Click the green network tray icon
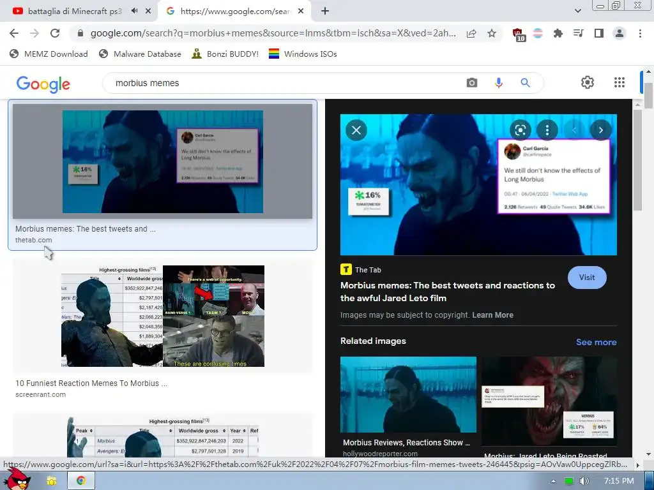The width and height of the screenshot is (654, 490). [x=568, y=481]
